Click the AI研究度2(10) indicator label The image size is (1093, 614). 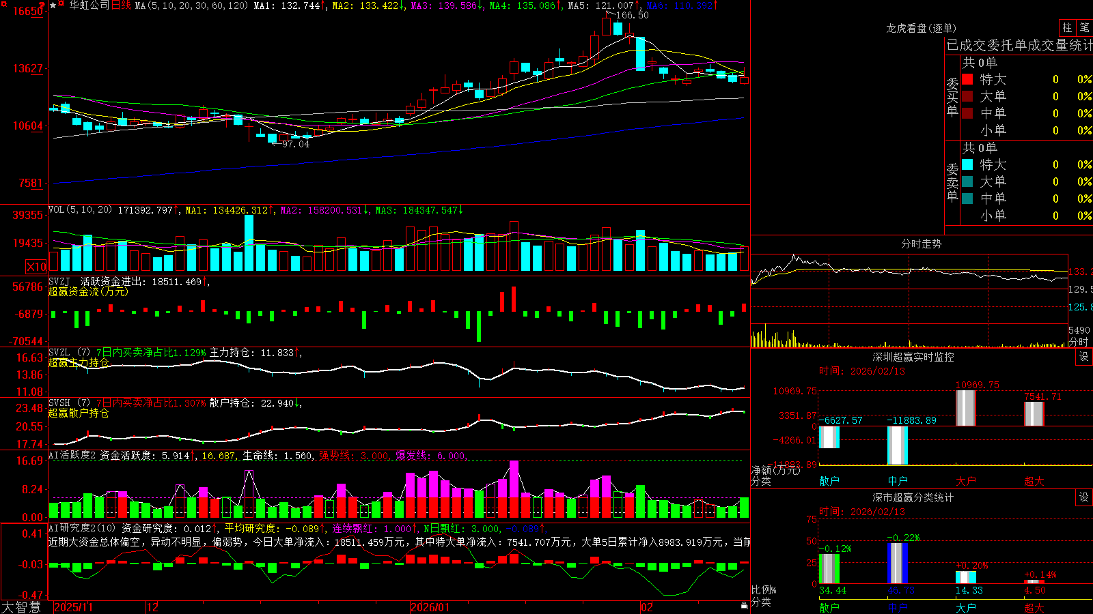click(x=83, y=528)
